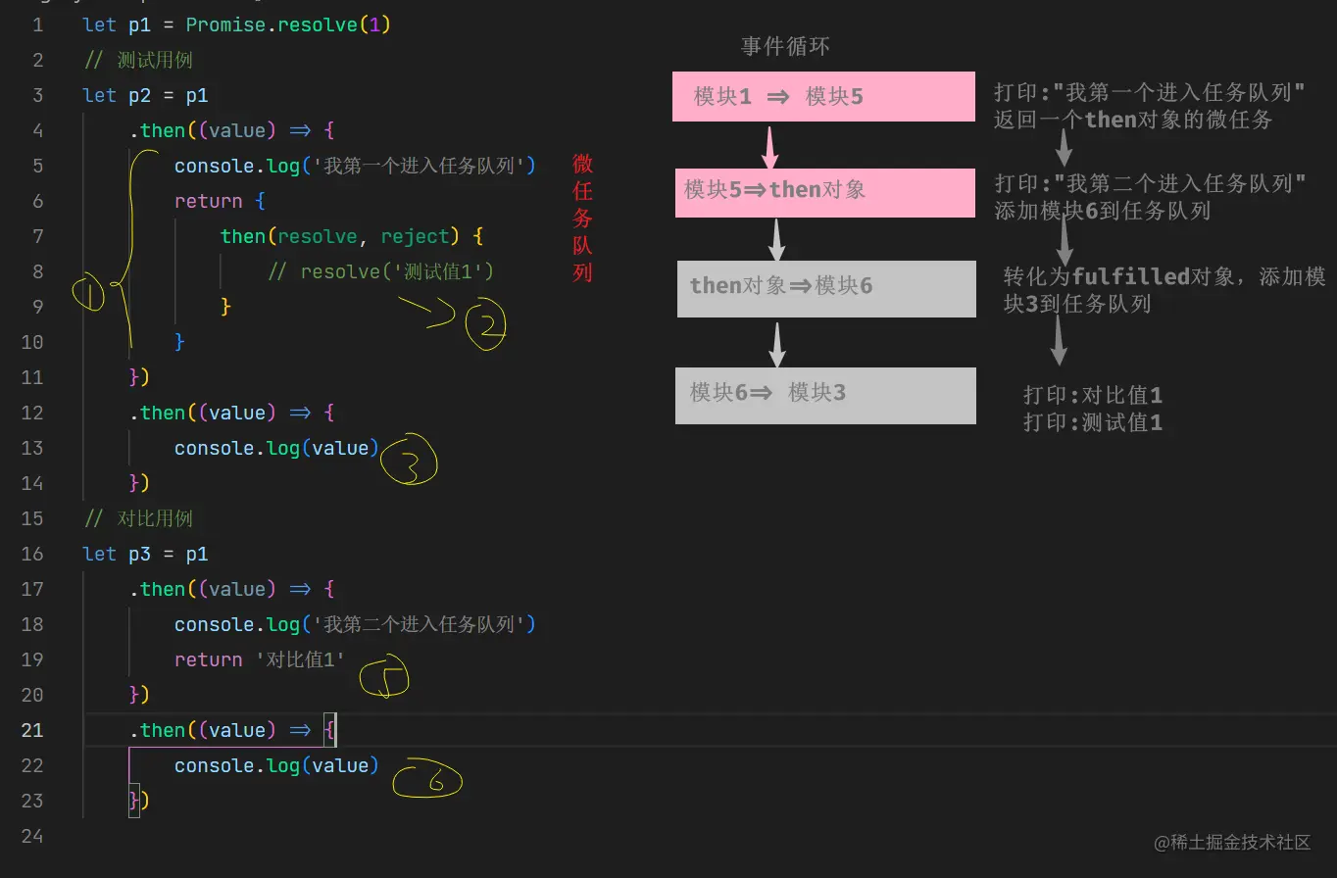The width and height of the screenshot is (1337, 878).
Task: Click the note '打印:"我第二个进入任务队列"'
Action: tap(1151, 183)
